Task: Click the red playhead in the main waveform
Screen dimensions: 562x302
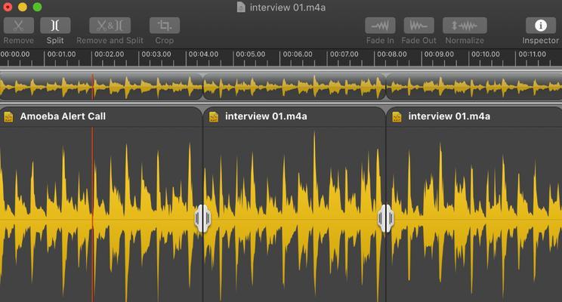Action: click(x=93, y=215)
